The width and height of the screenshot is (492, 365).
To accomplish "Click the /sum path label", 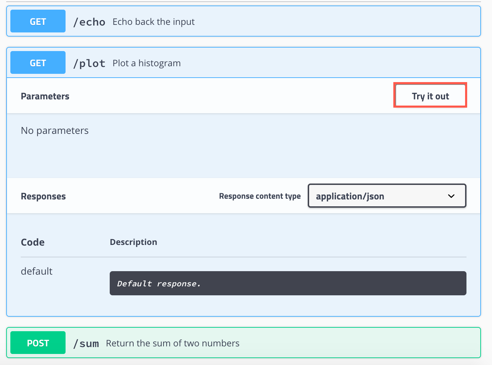I will [x=86, y=343].
